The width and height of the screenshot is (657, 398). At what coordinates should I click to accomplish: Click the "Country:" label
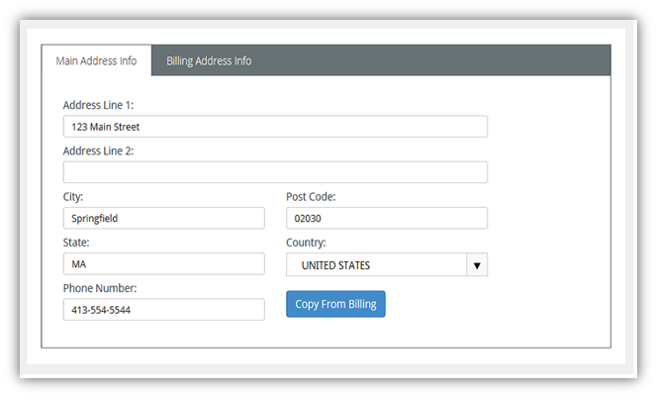click(306, 243)
